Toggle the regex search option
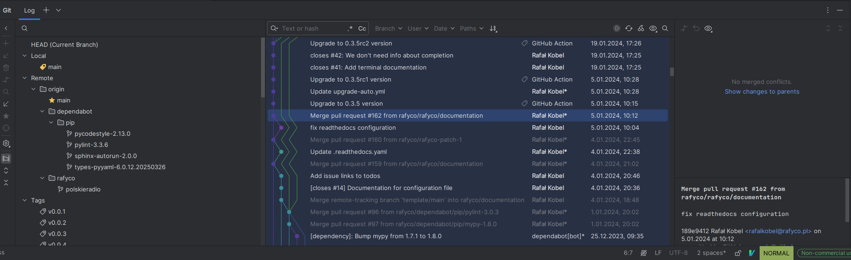 coord(350,28)
